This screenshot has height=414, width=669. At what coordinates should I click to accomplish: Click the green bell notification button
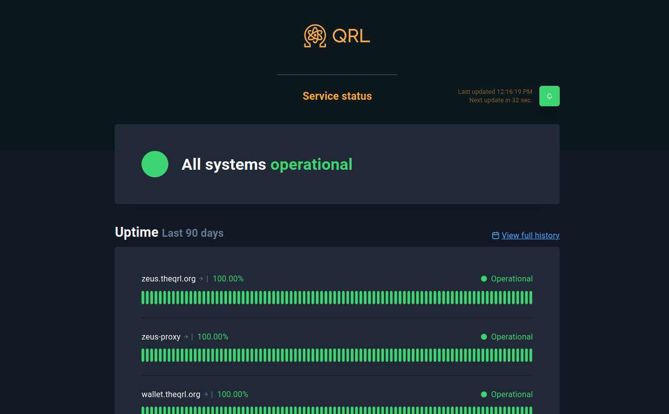(549, 96)
